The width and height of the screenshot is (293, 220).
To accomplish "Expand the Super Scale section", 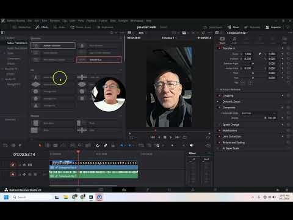I will pyautogui.click(x=231, y=148).
